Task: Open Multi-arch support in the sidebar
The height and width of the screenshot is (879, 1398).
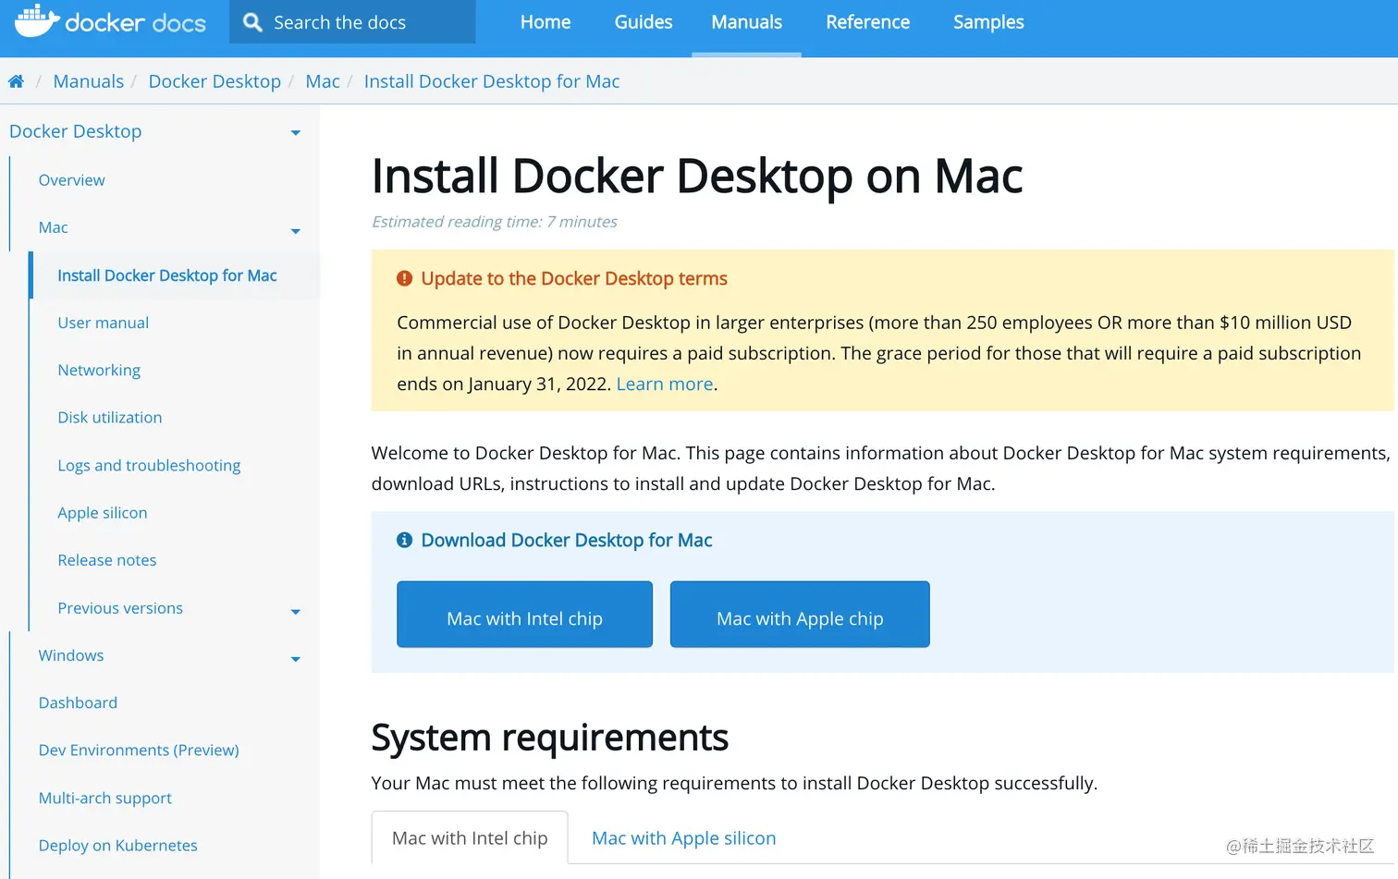Action: pyautogui.click(x=105, y=798)
